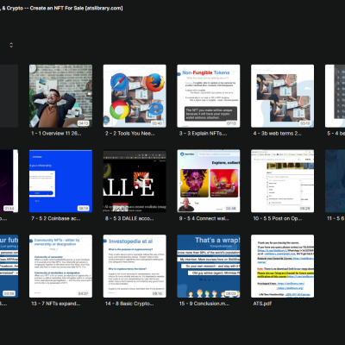Open the ATS.pdf document thumbnail
Viewport: 345px width, 345px height.
[282, 267]
